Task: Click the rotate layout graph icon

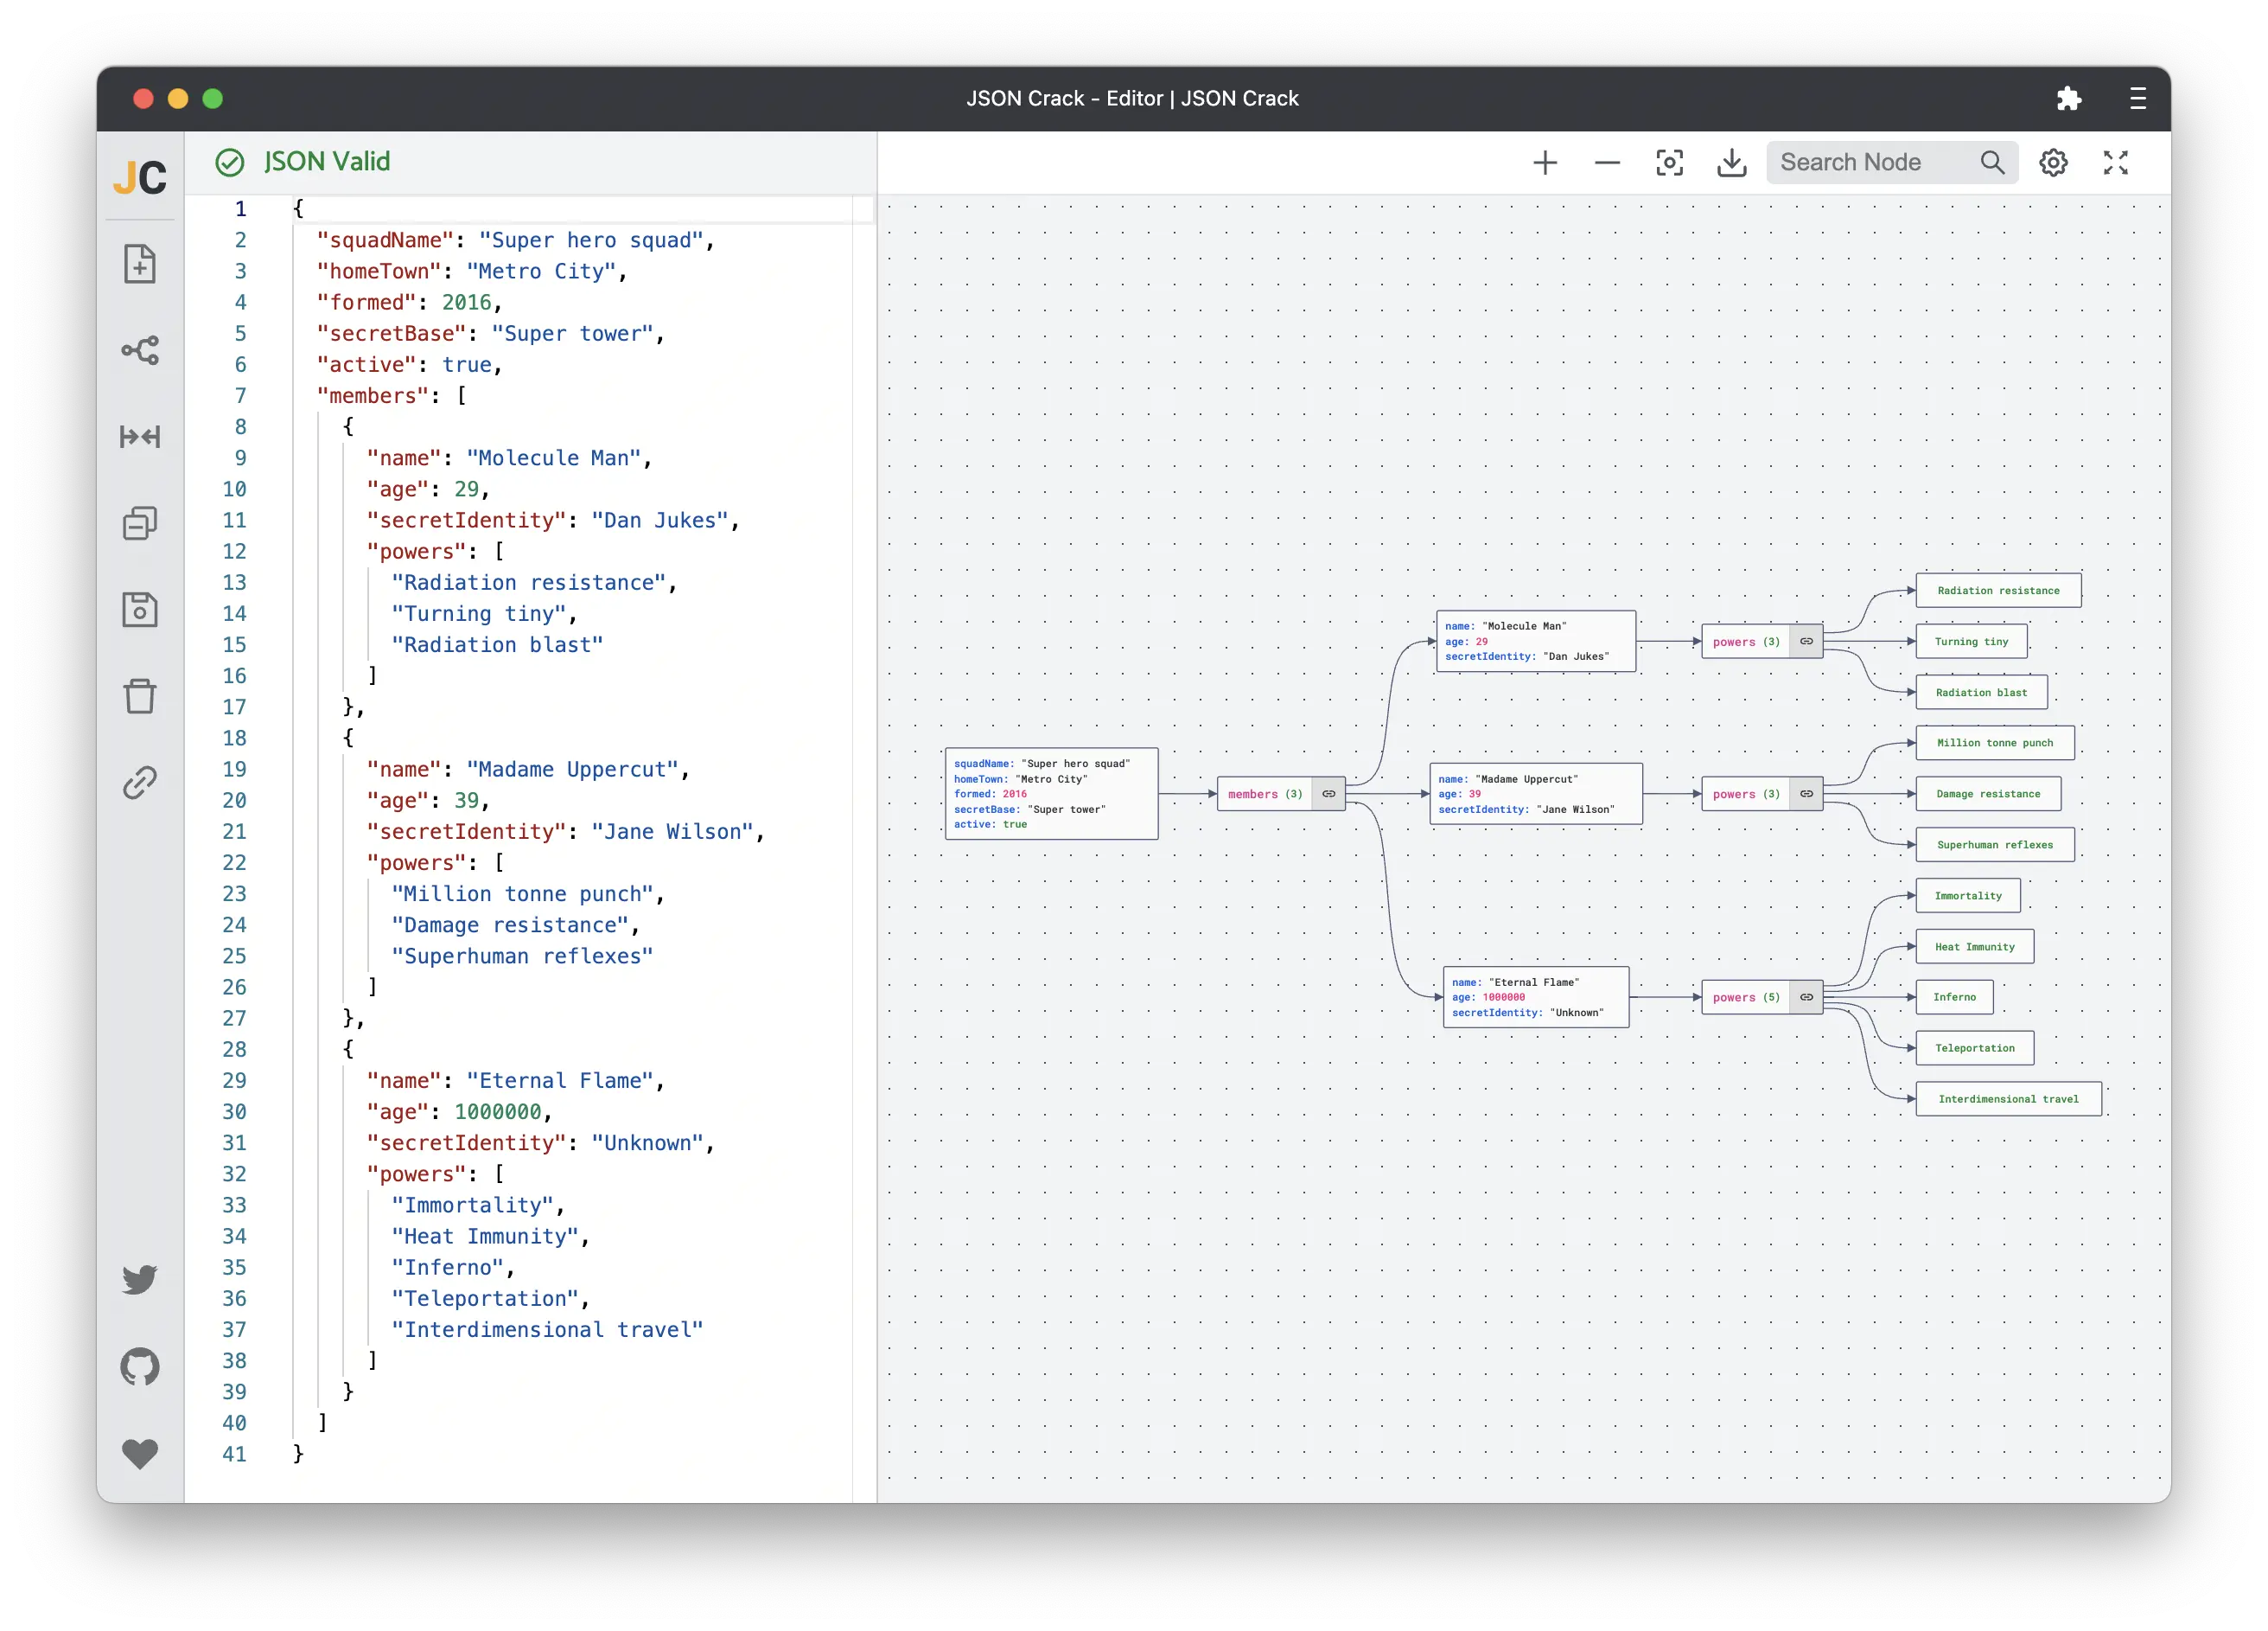Action: 140,350
